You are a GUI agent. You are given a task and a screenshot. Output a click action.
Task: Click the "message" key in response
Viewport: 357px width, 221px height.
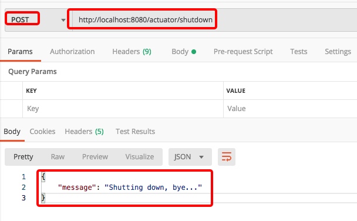tap(77, 187)
